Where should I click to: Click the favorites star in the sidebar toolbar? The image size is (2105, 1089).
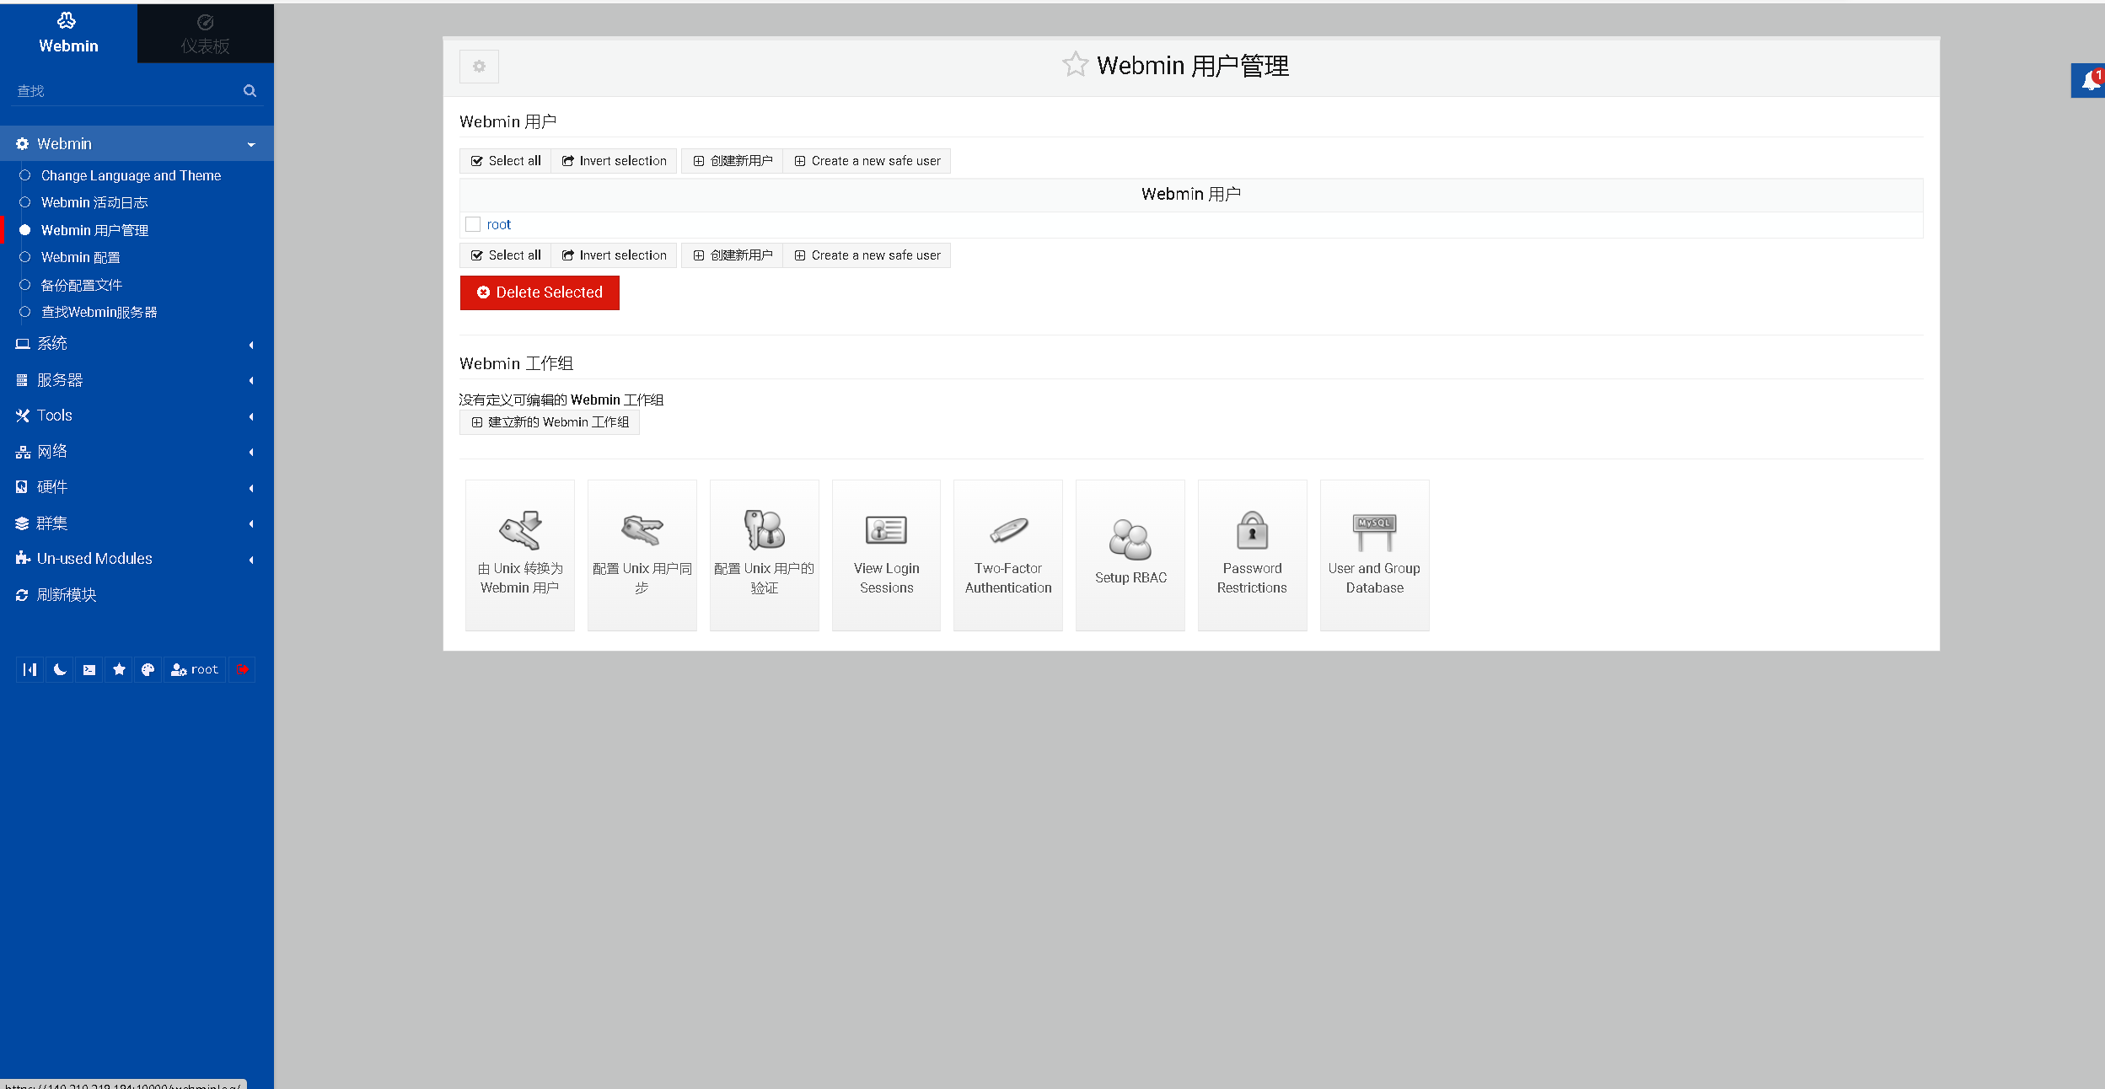[119, 669]
